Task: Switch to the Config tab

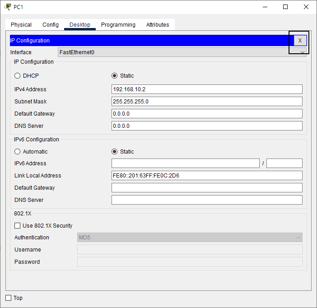Action: point(50,25)
